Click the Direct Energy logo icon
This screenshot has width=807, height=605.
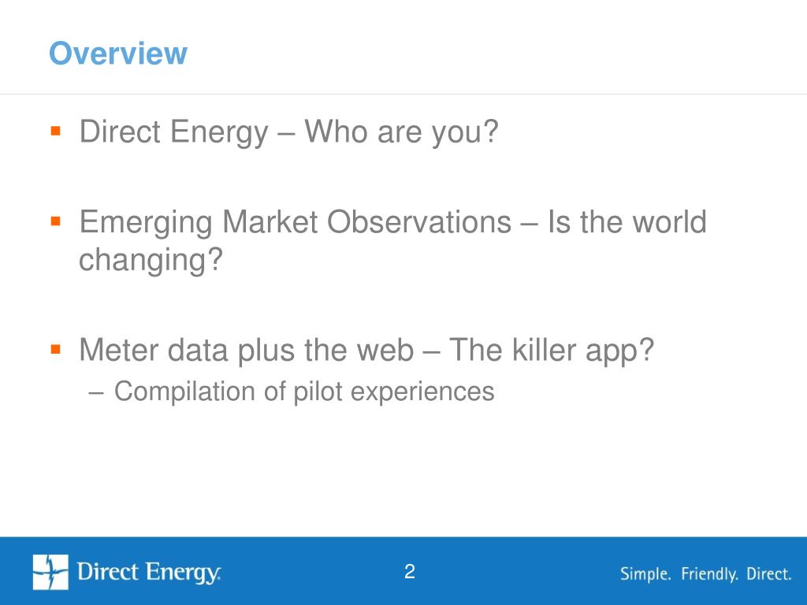click(x=50, y=572)
